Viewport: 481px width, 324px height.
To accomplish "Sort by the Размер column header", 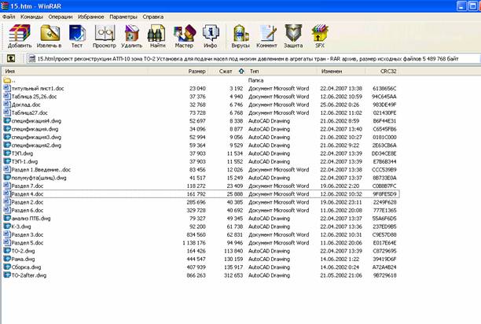I will 178,72.
